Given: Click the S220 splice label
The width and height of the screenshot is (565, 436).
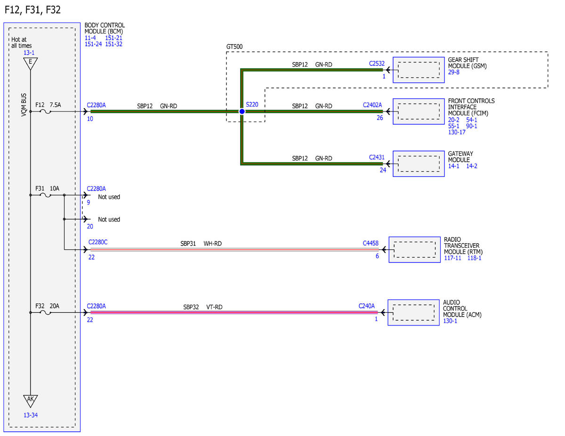Looking at the screenshot, I should coord(252,105).
